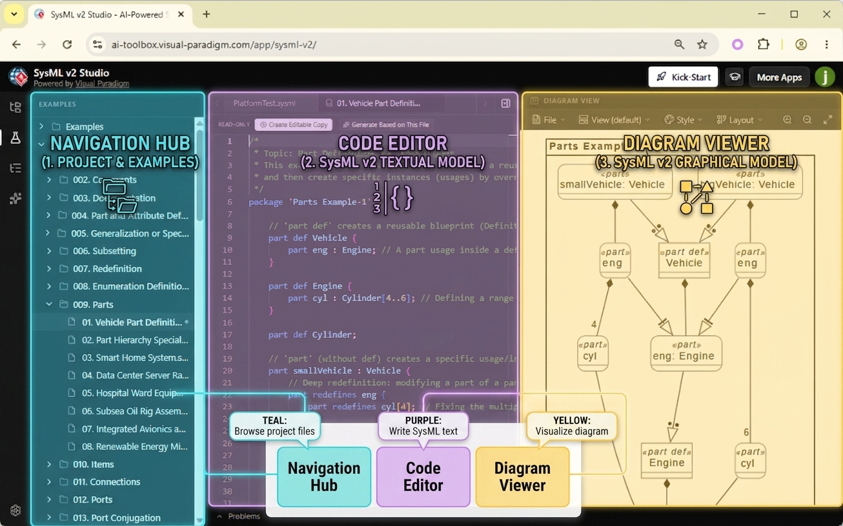Expand the top Examples folder
The height and width of the screenshot is (526, 843).
pyautogui.click(x=41, y=126)
